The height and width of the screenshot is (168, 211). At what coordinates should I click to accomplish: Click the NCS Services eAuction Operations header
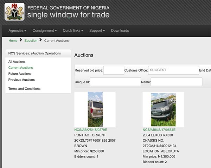(x=38, y=53)
